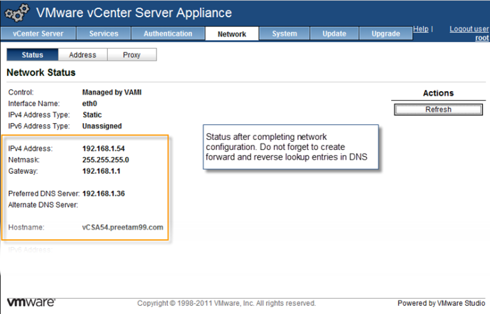This screenshot has height=314, width=490.
Task: Click 'VMware vCenter Server Appliance' title
Action: [134, 13]
